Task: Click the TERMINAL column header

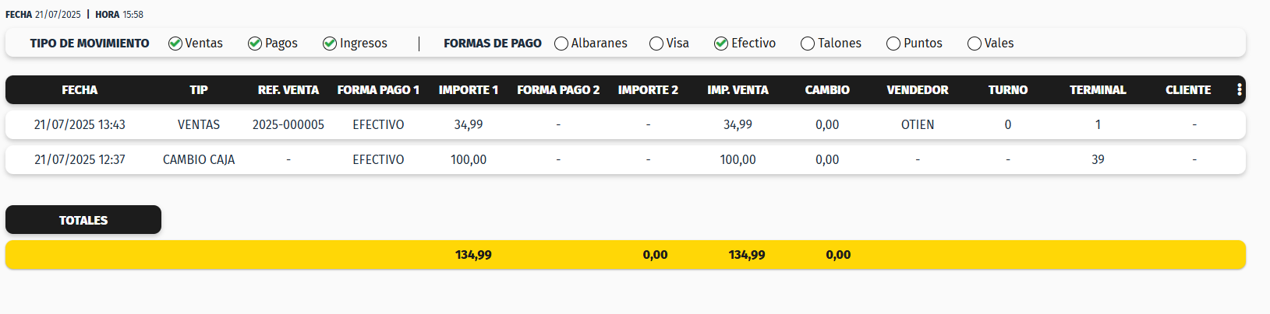Action: pyautogui.click(x=1098, y=90)
